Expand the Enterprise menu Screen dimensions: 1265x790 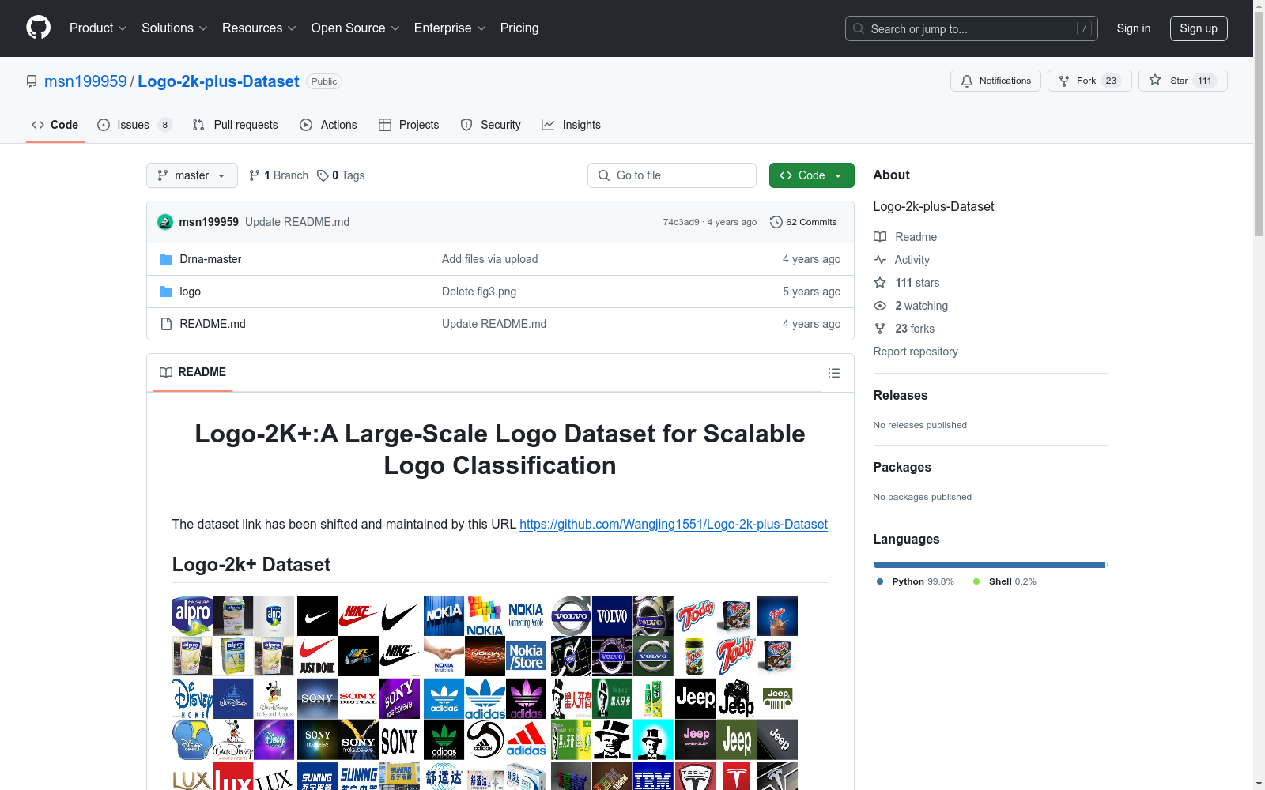coord(450,28)
